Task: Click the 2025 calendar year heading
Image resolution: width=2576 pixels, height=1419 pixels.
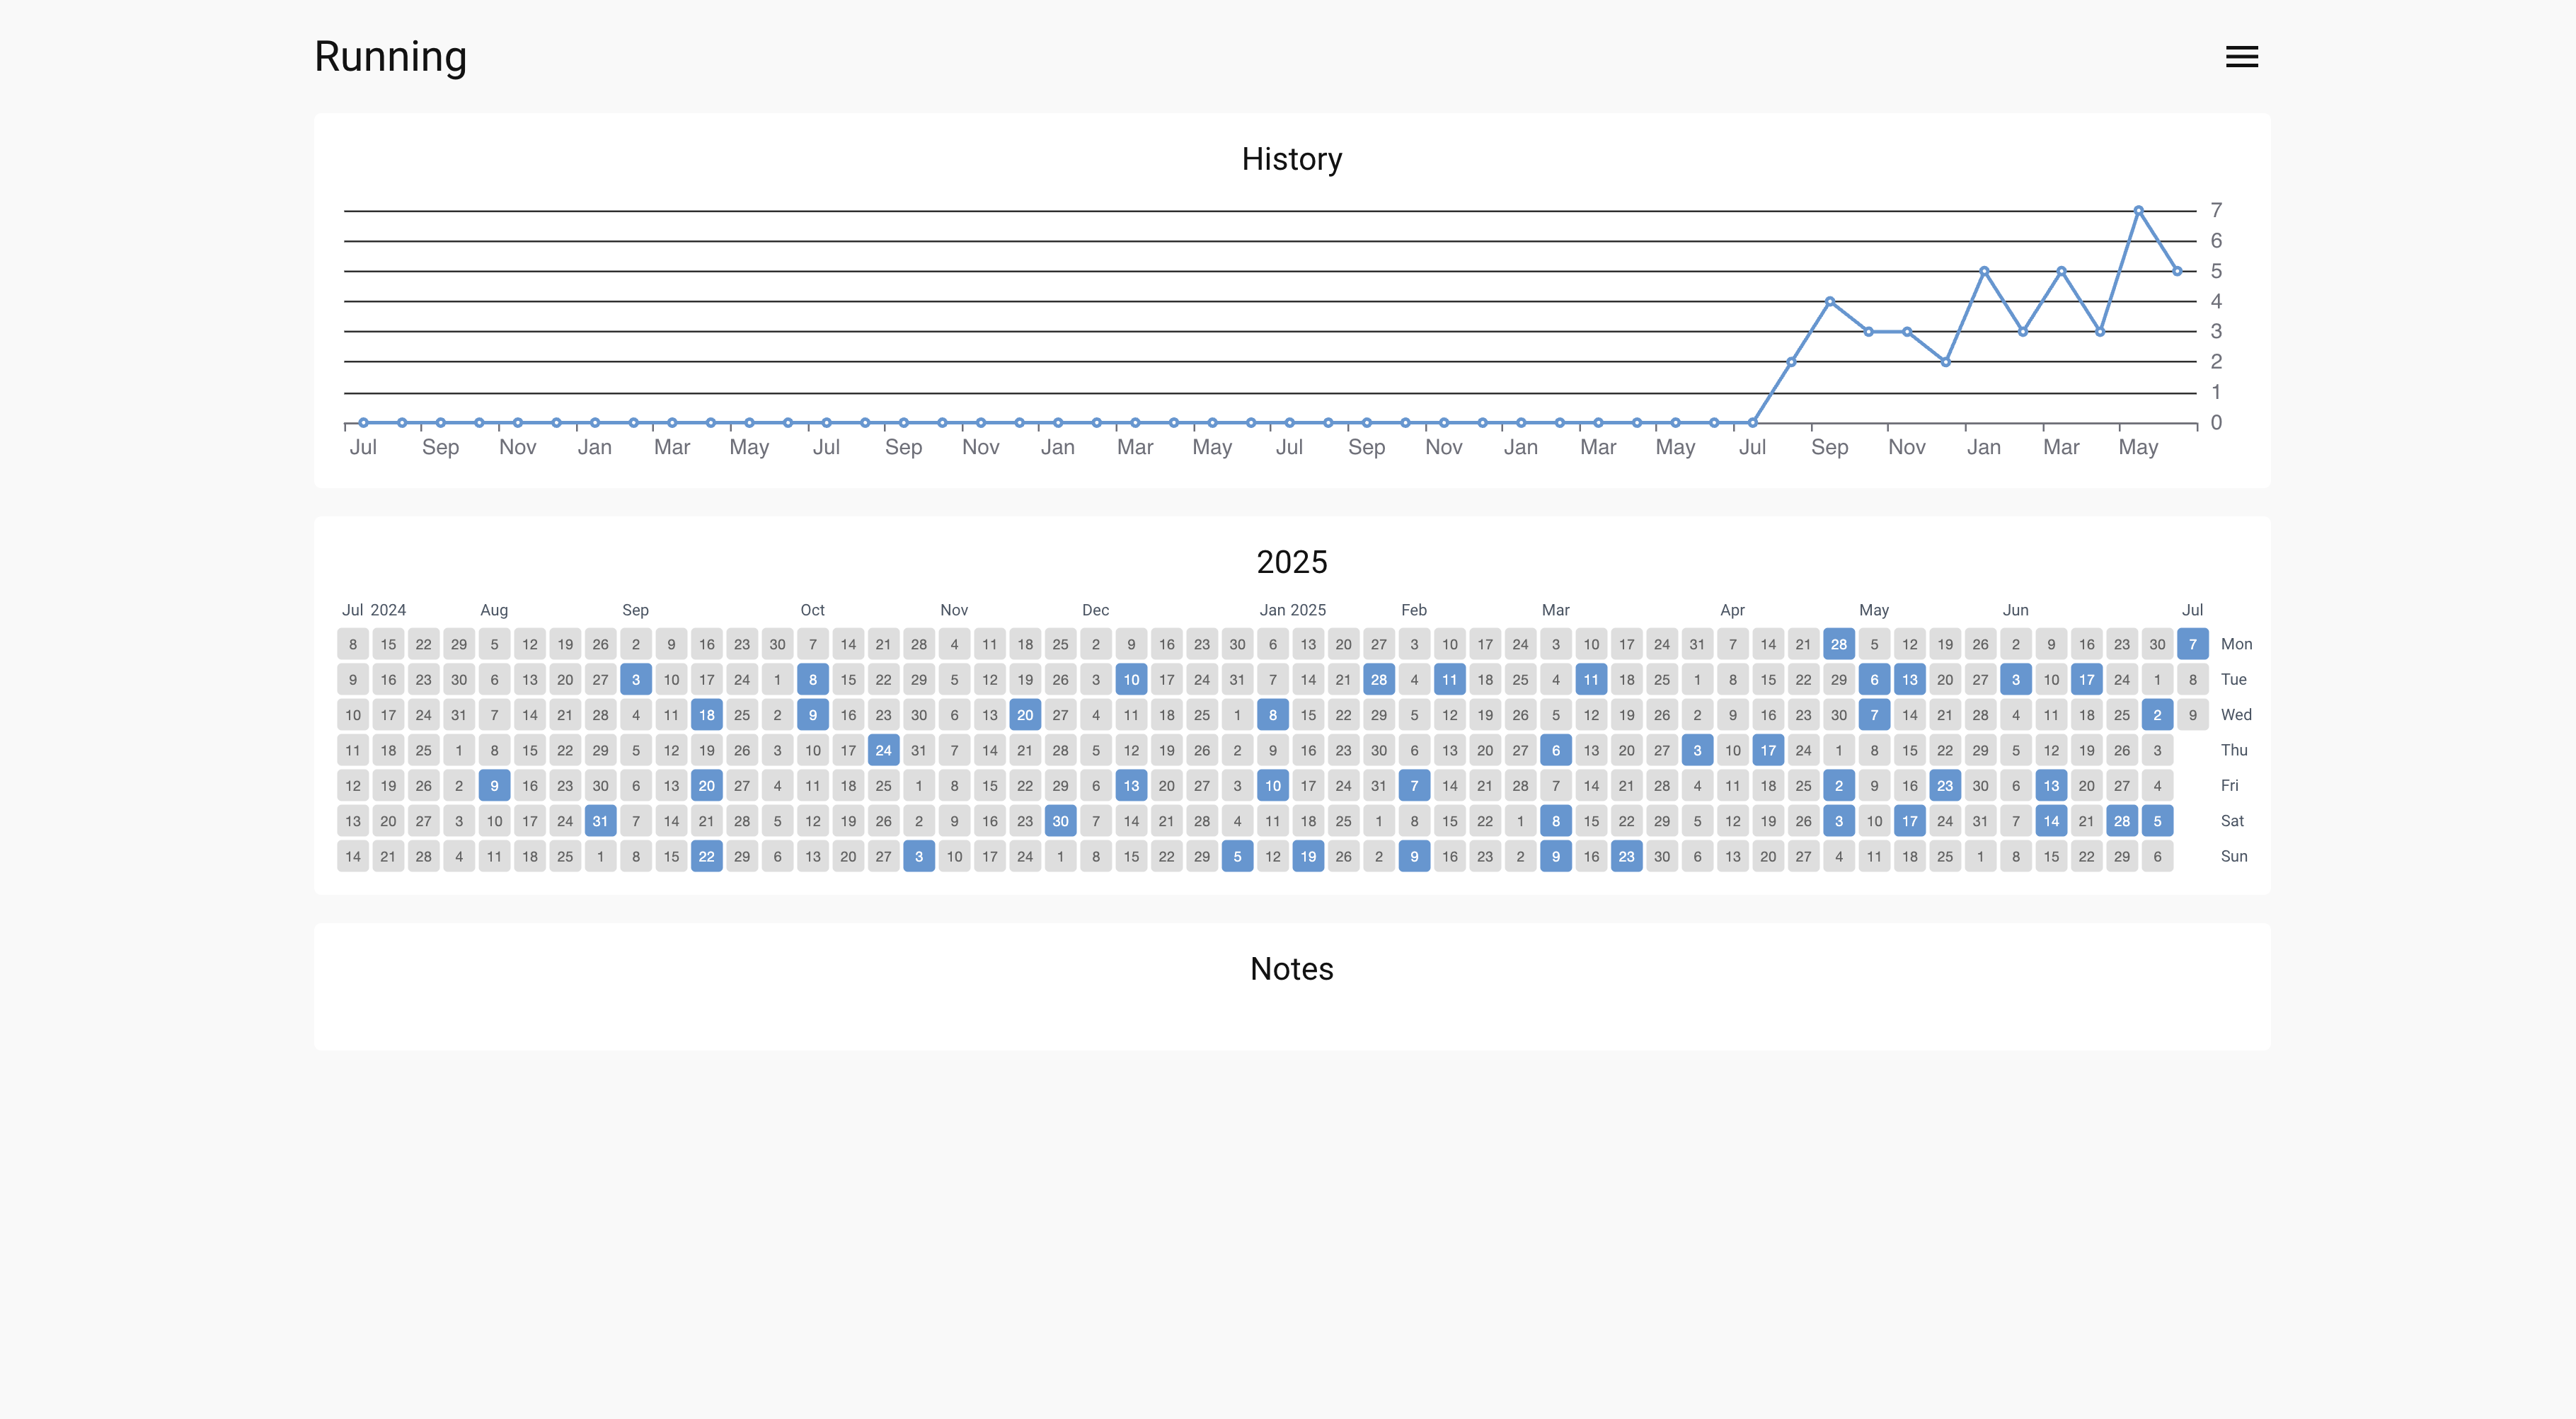Action: [x=1292, y=562]
